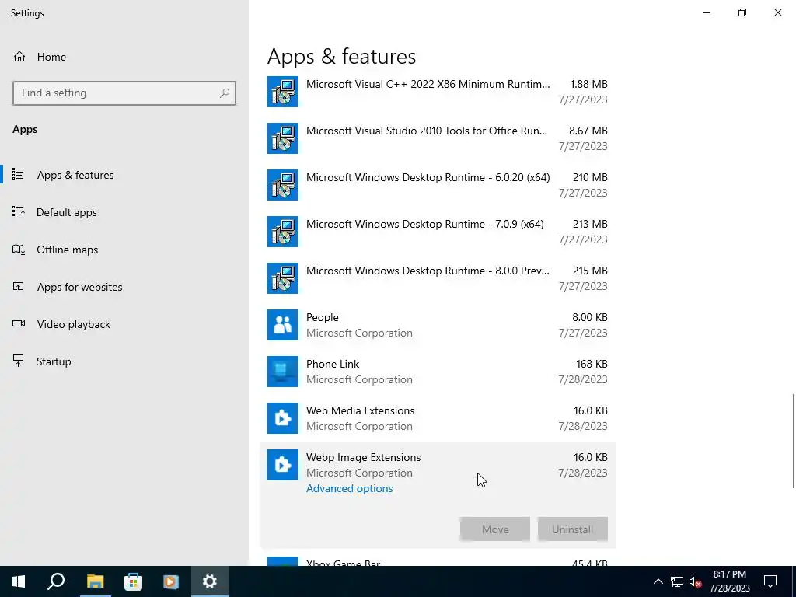This screenshot has width=796, height=597.
Task: Click the Video playback camera icon
Action: [x=19, y=323]
